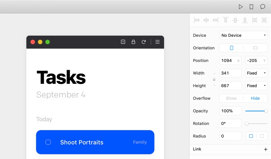Open the Device dropdown
This screenshot has width=271, height=159.
tap(244, 35)
